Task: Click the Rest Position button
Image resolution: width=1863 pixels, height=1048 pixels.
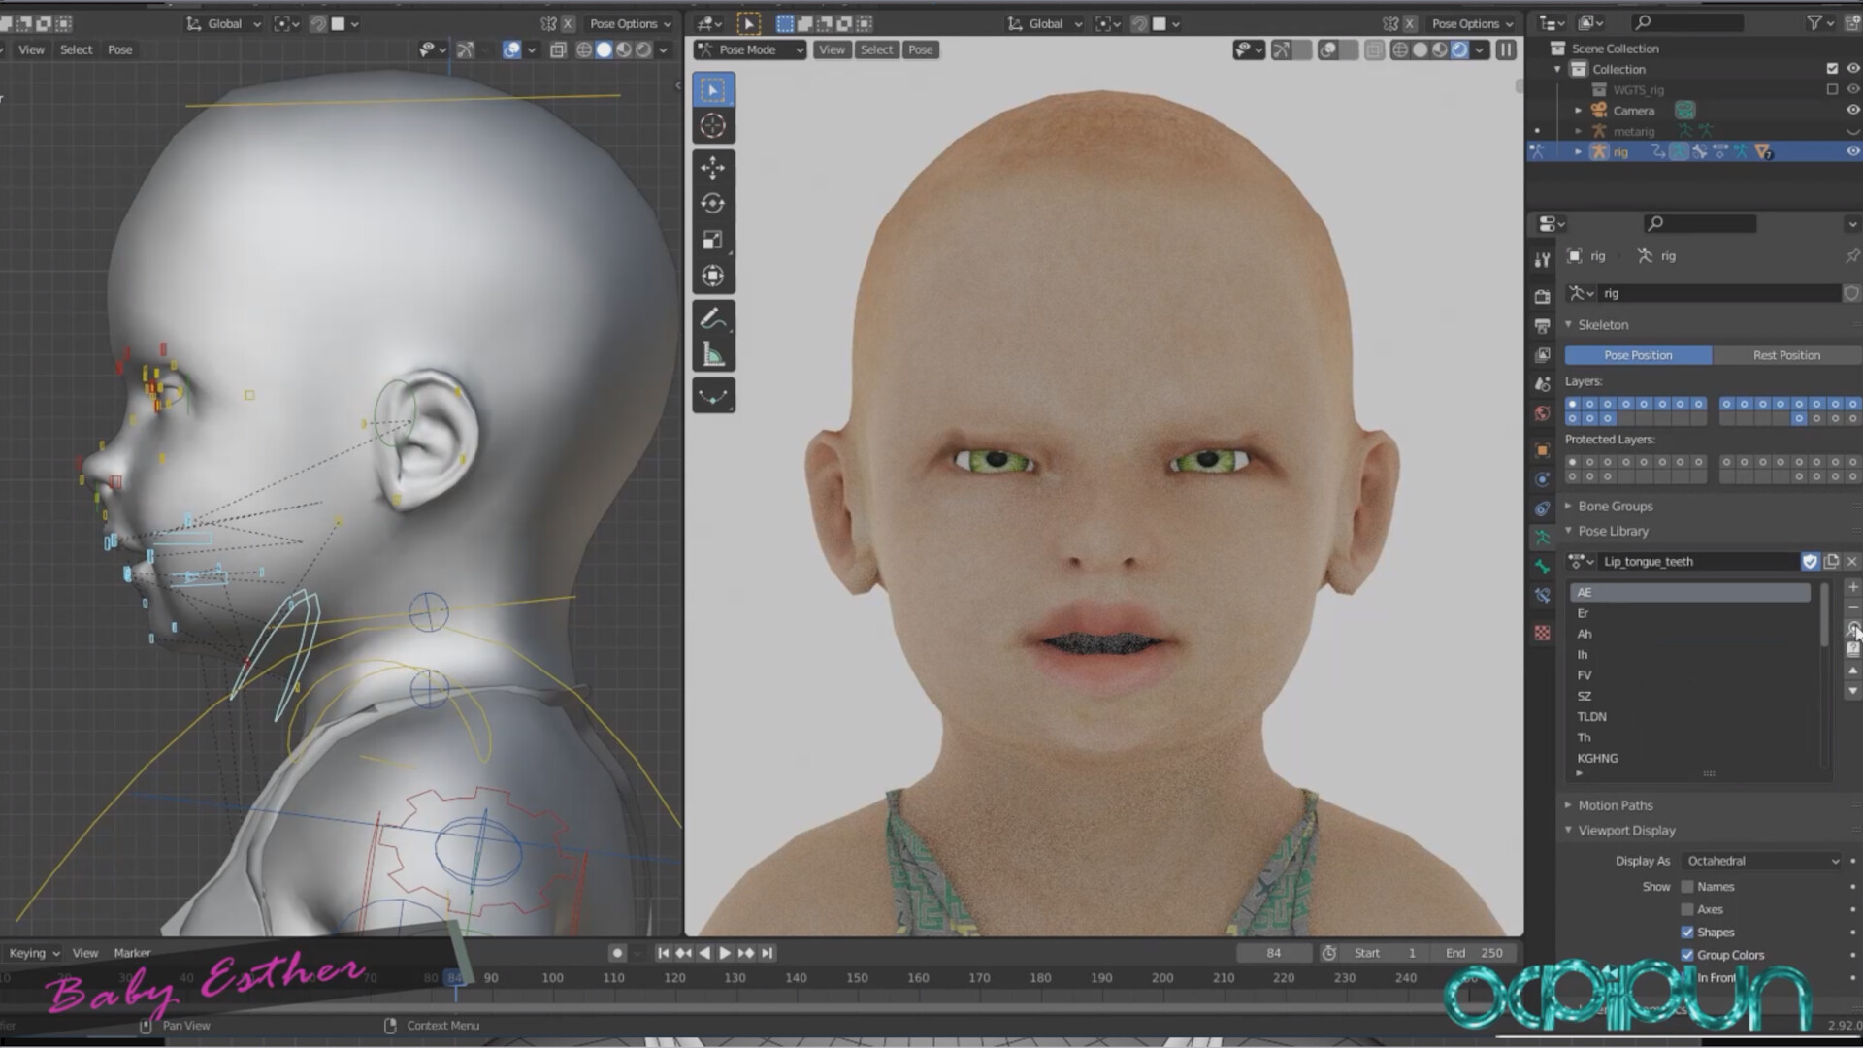Action: (1786, 355)
